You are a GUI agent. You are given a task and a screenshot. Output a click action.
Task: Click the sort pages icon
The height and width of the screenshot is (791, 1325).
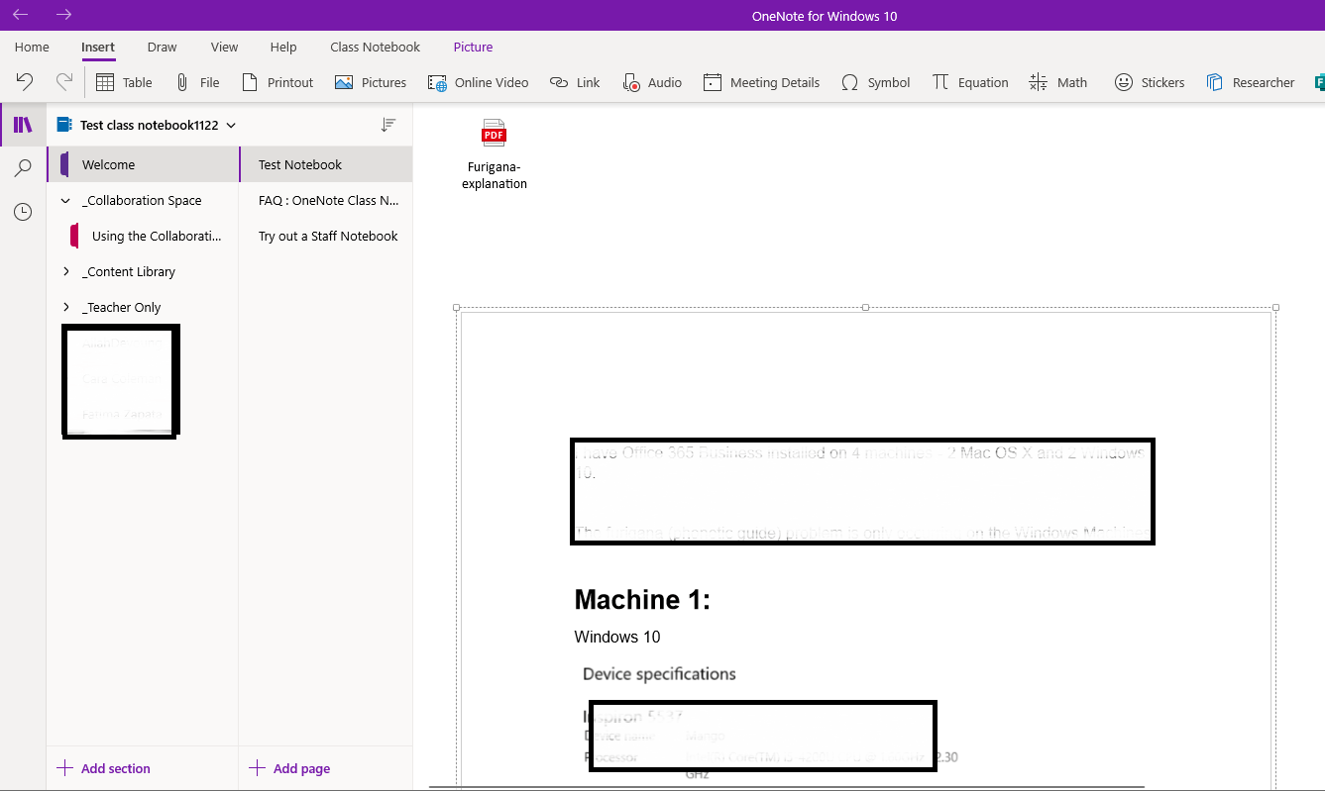click(388, 125)
